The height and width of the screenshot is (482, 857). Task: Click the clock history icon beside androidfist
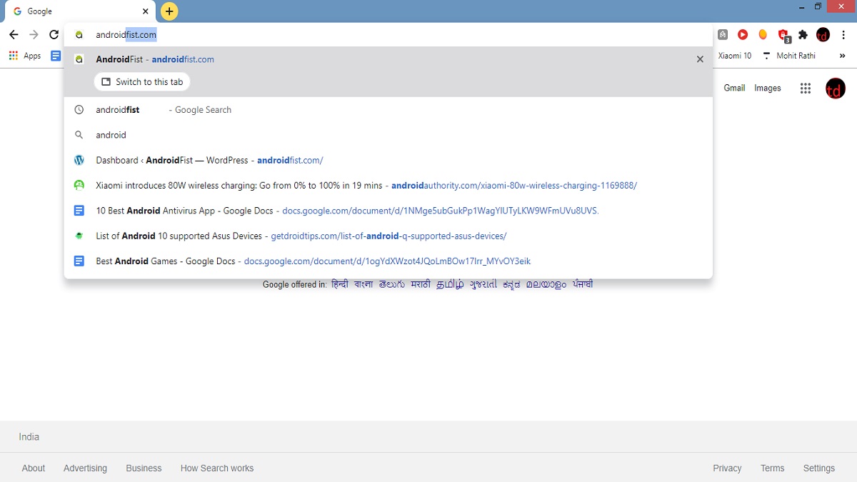[x=79, y=110]
